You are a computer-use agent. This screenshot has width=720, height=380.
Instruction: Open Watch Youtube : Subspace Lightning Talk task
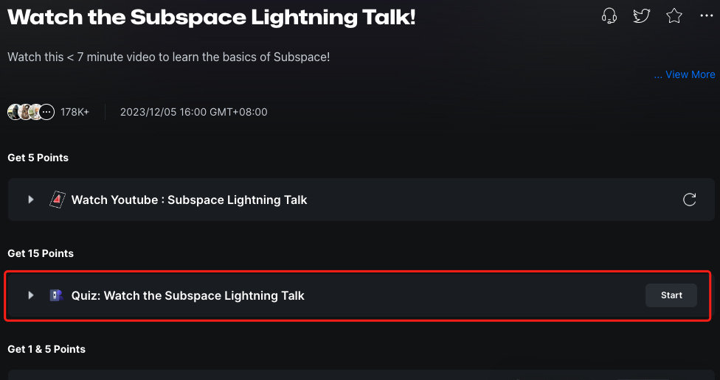[x=189, y=200]
